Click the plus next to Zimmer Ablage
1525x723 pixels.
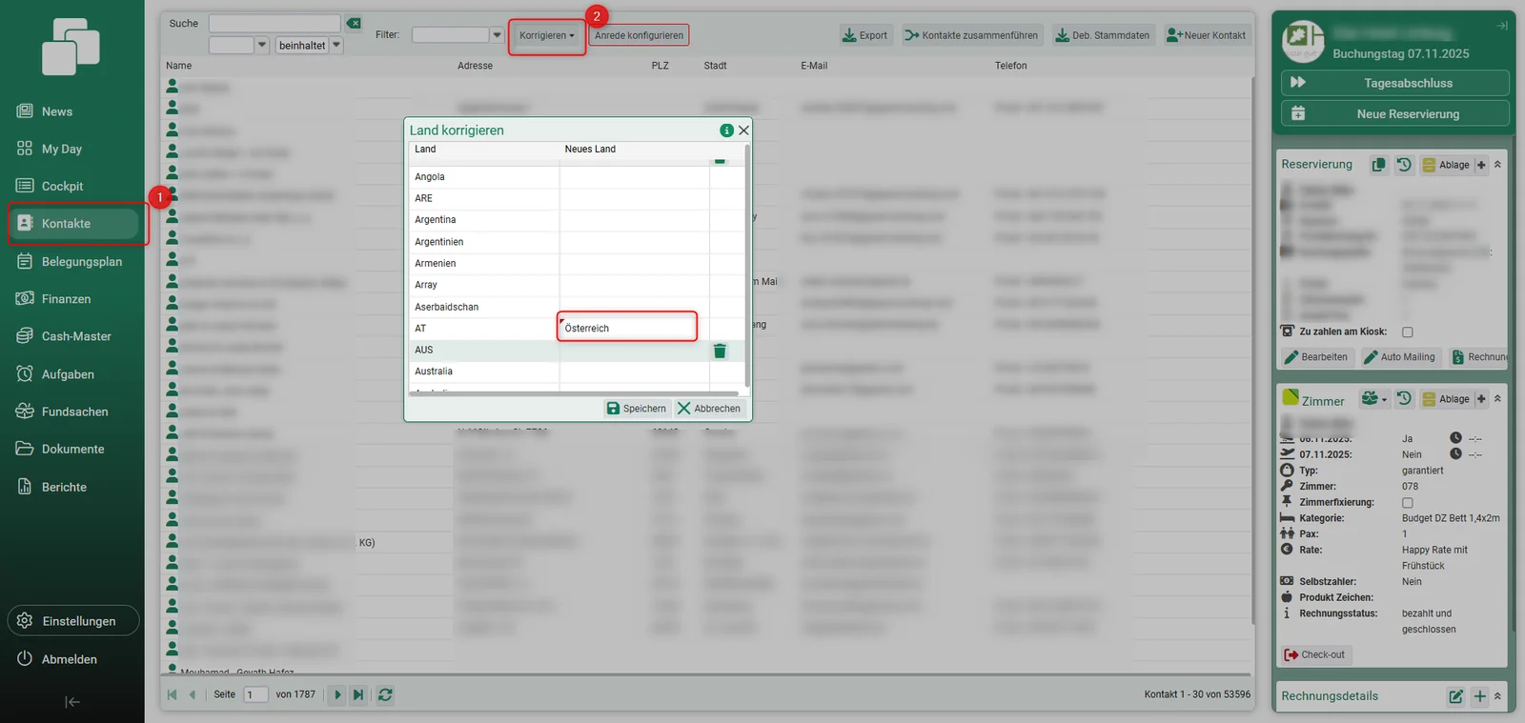coord(1481,399)
